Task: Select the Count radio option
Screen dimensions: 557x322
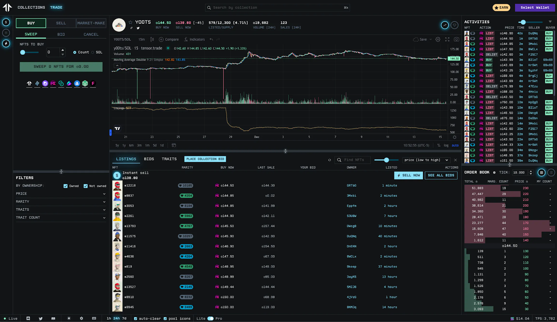Action: click(74, 52)
